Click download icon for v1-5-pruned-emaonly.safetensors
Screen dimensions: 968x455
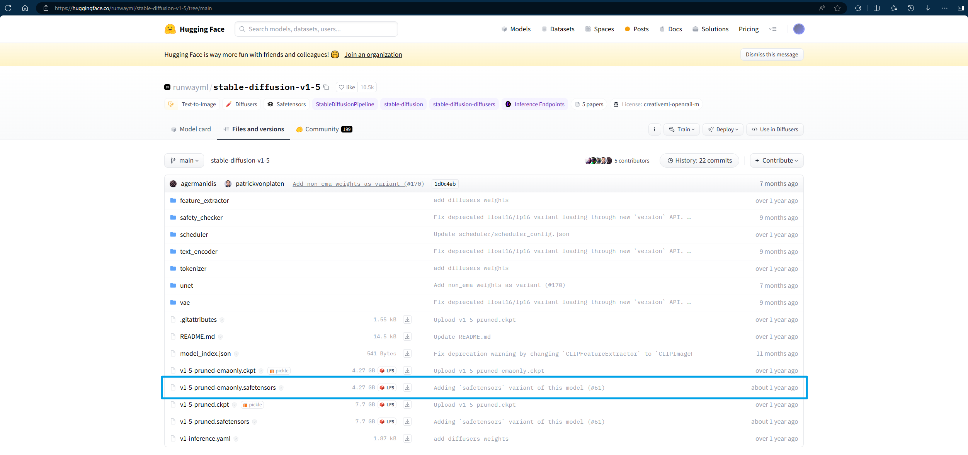(407, 387)
